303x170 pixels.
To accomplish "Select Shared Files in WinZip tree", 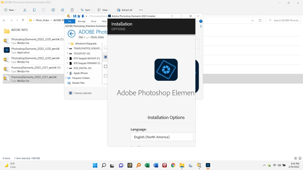I will [x=78, y=83].
